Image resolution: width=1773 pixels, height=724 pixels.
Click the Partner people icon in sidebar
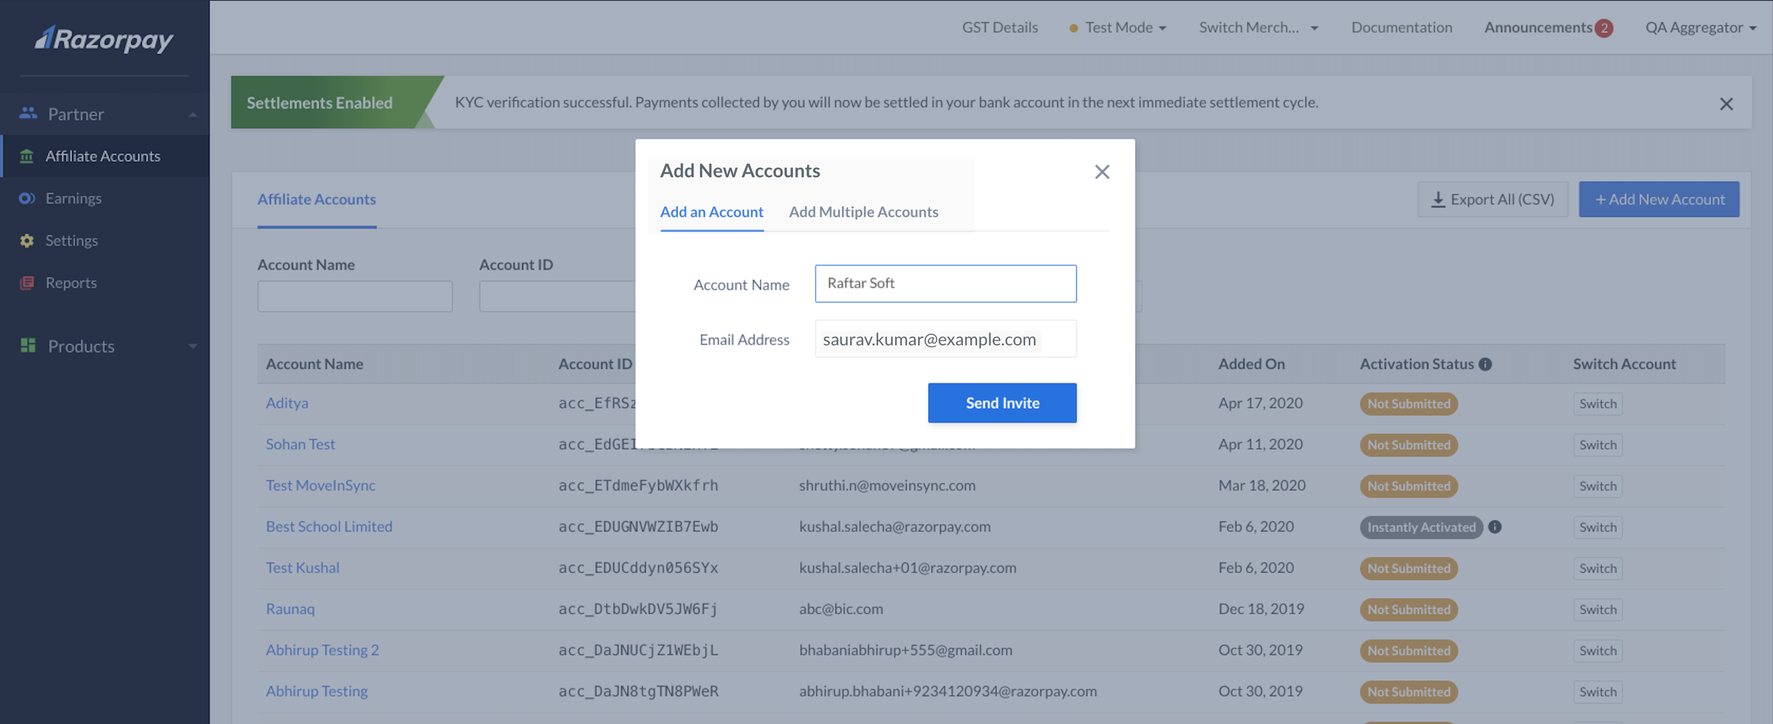pyautogui.click(x=28, y=113)
